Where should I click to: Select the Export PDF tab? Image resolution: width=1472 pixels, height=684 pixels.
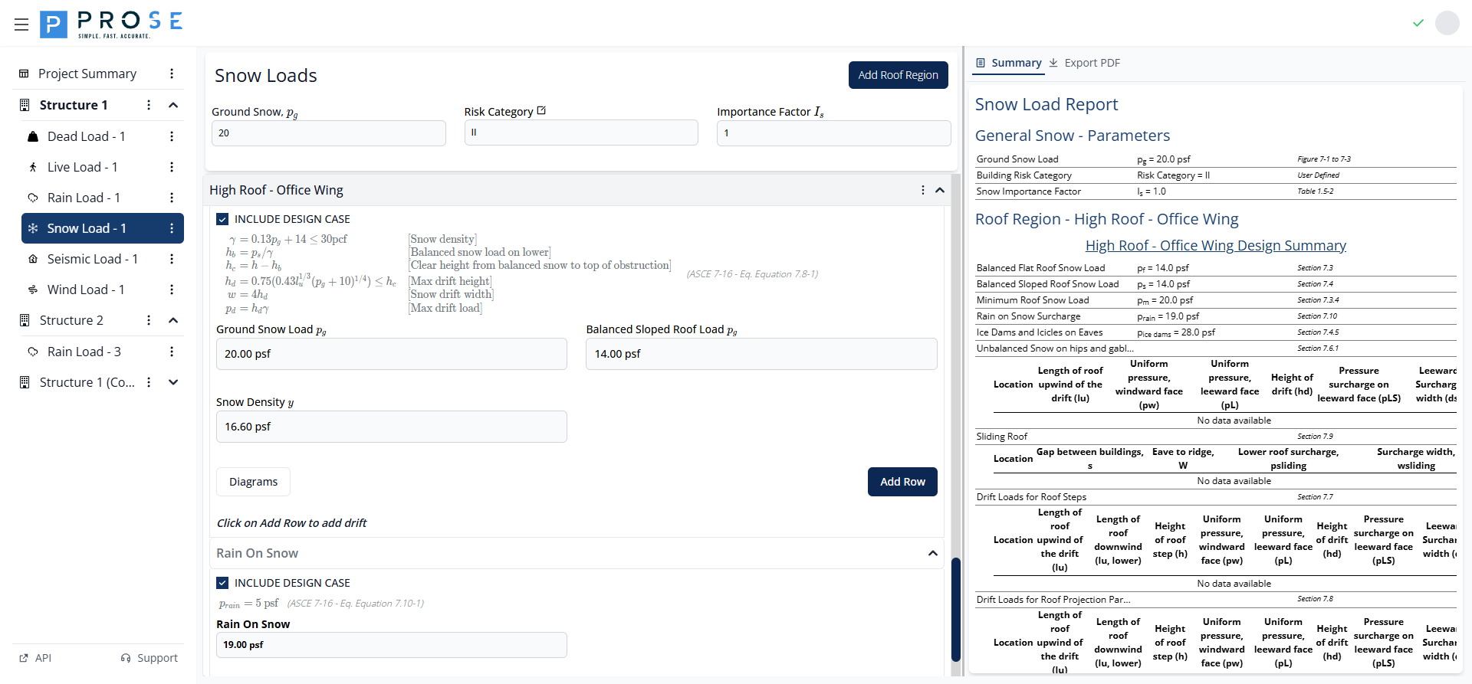tap(1085, 63)
